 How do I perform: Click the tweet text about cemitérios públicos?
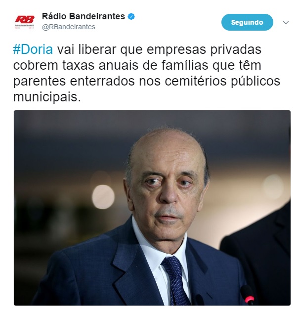click(147, 73)
